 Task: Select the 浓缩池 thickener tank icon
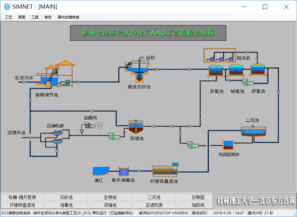136,128
